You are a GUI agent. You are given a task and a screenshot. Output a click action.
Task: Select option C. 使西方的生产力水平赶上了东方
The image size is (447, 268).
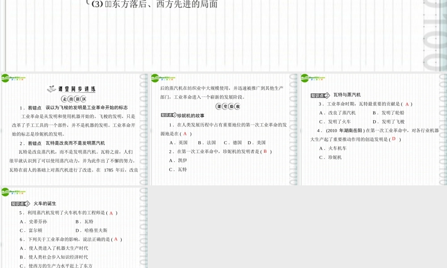(x=56, y=266)
